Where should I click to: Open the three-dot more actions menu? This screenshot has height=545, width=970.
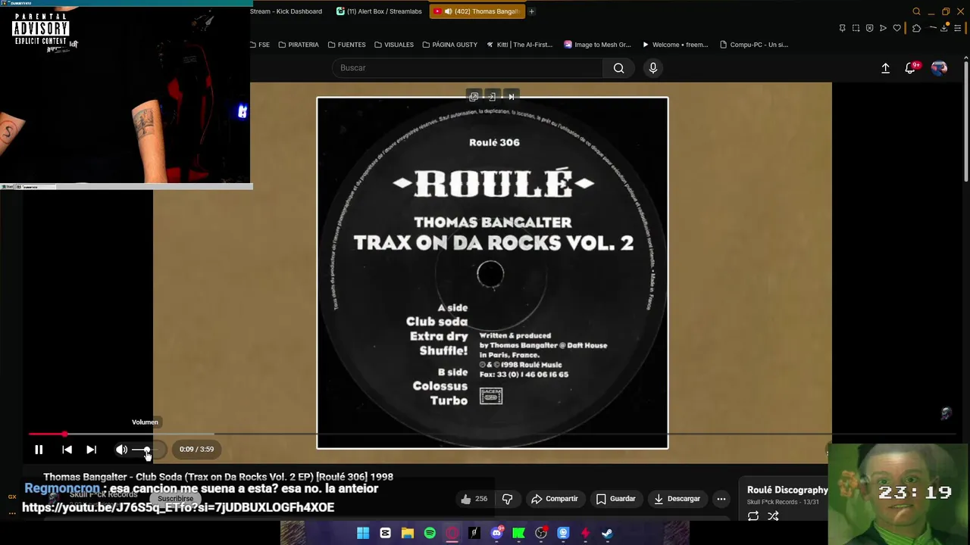[x=721, y=499]
